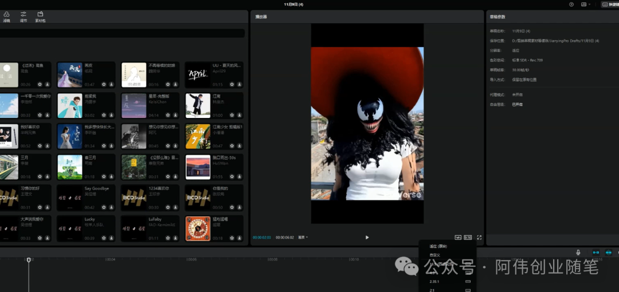This screenshot has width=619, height=292.
Task: Download the 03:47 track with purple cover
Action: (111, 84)
